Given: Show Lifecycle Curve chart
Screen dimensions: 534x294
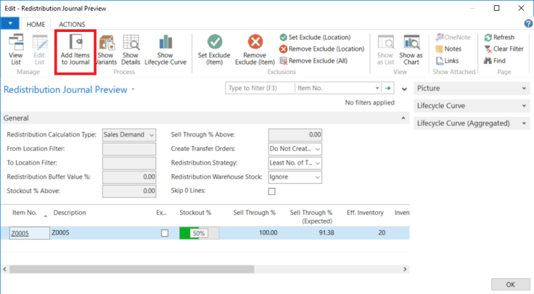Looking at the screenshot, I should coord(164,43).
